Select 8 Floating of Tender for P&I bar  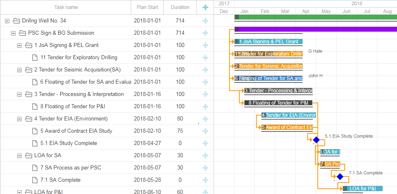[278, 103]
